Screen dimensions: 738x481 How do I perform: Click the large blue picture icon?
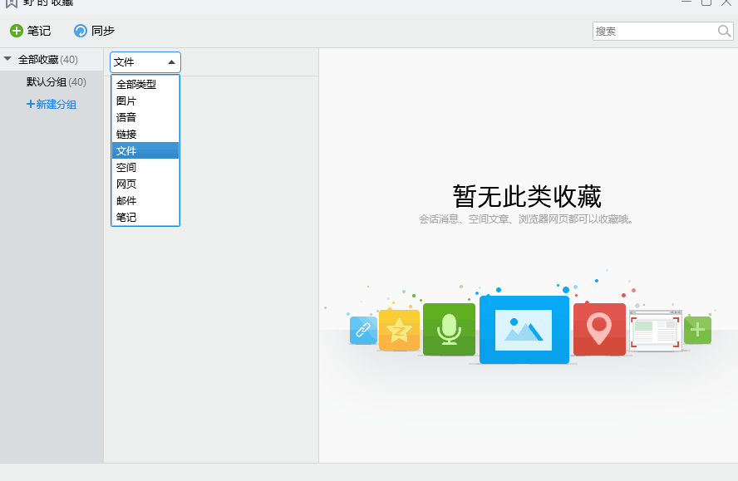[x=524, y=328]
